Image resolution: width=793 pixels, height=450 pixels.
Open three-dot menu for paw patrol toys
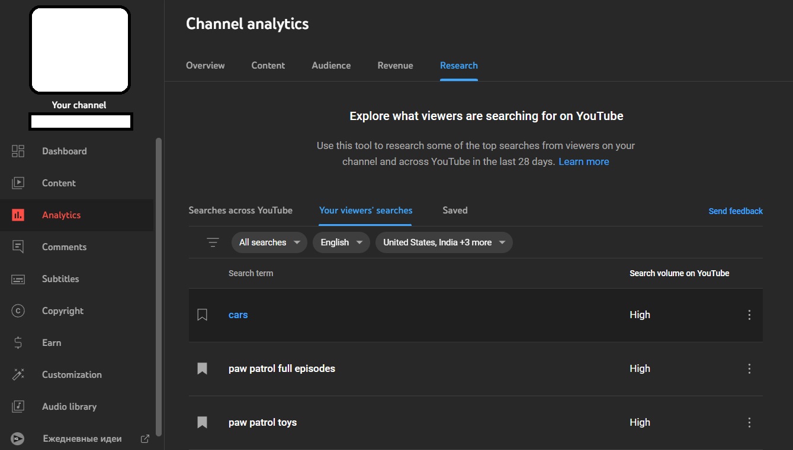[x=749, y=423]
